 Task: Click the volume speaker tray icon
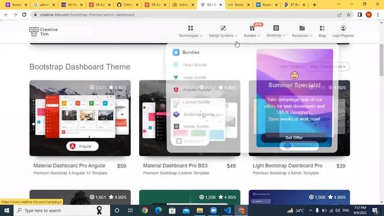click(x=337, y=211)
